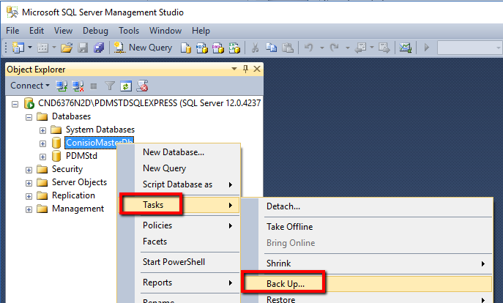The width and height of the screenshot is (503, 303).
Task: Expand the System Databases folder
Action: coord(42,130)
